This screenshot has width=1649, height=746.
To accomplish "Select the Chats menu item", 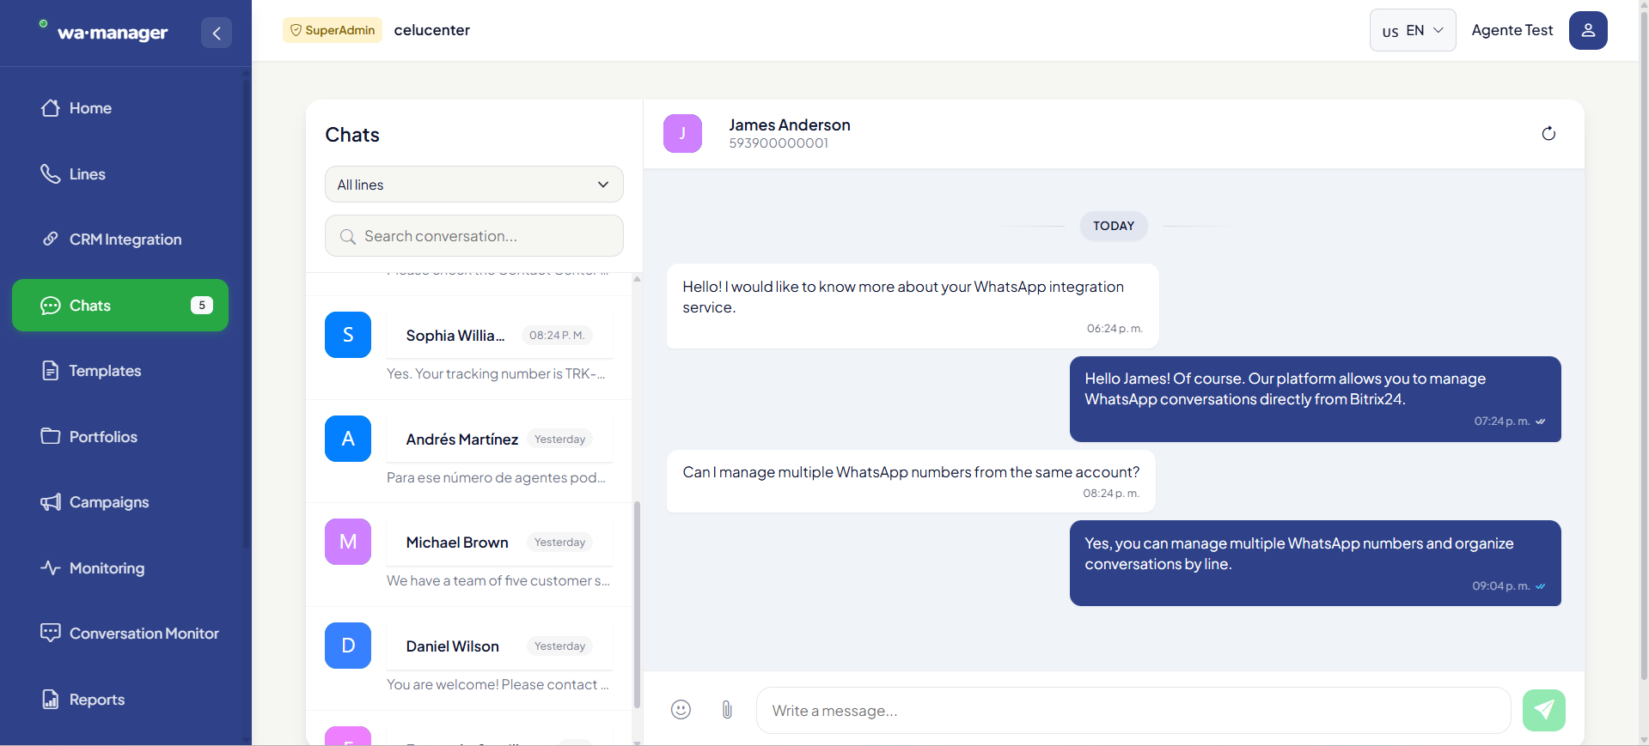I will point(120,306).
